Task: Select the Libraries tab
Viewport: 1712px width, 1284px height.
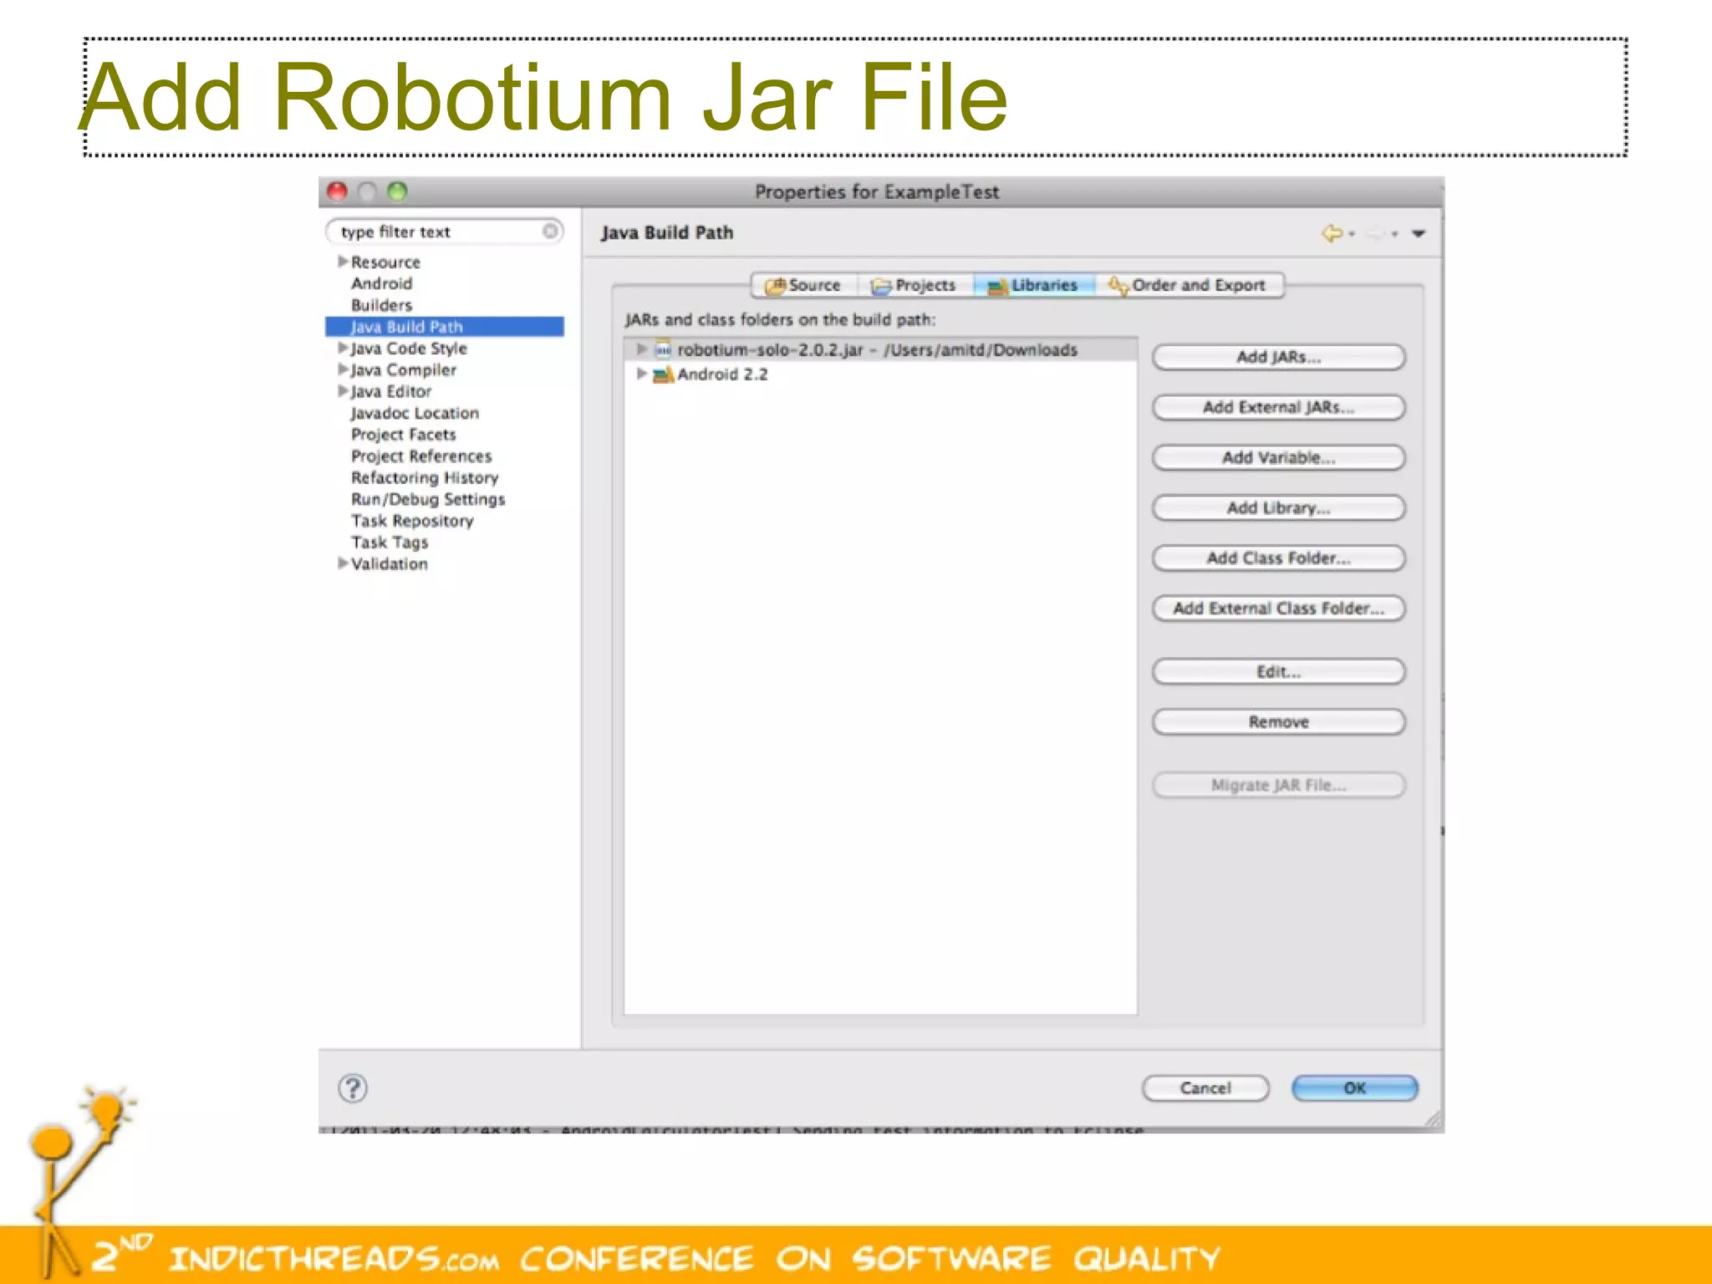Action: [1034, 285]
